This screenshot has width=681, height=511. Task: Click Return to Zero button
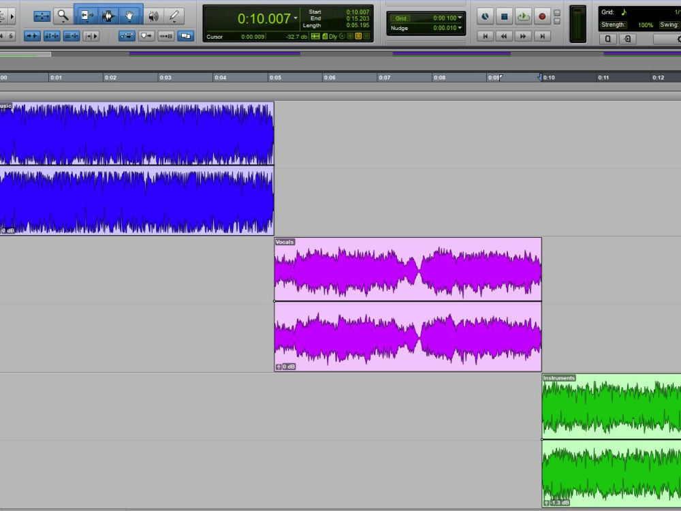485,36
